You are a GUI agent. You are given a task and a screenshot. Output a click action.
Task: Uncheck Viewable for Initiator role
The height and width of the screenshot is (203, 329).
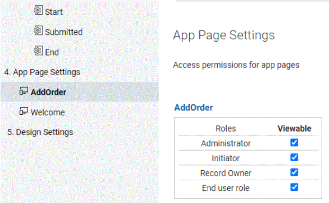click(x=294, y=158)
